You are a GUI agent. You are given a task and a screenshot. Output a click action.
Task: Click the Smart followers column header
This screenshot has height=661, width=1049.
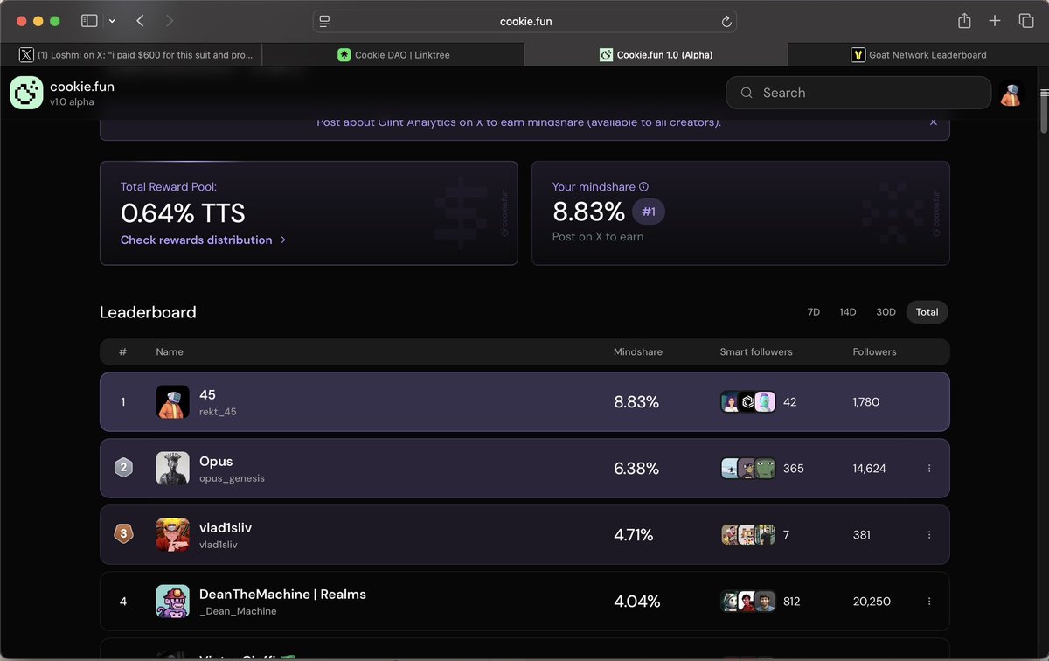(756, 351)
